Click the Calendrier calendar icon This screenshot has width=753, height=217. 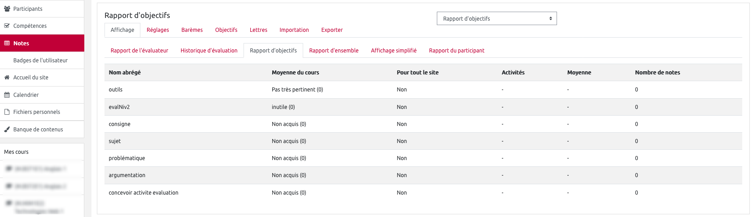[7, 95]
